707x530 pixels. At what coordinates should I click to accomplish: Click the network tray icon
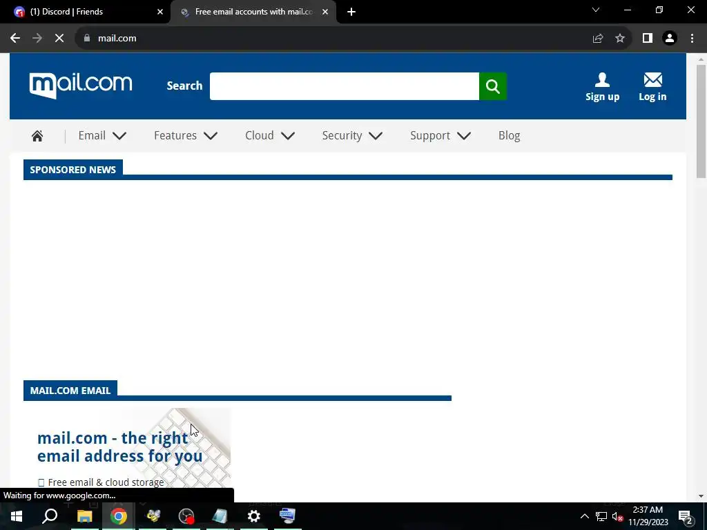click(601, 516)
